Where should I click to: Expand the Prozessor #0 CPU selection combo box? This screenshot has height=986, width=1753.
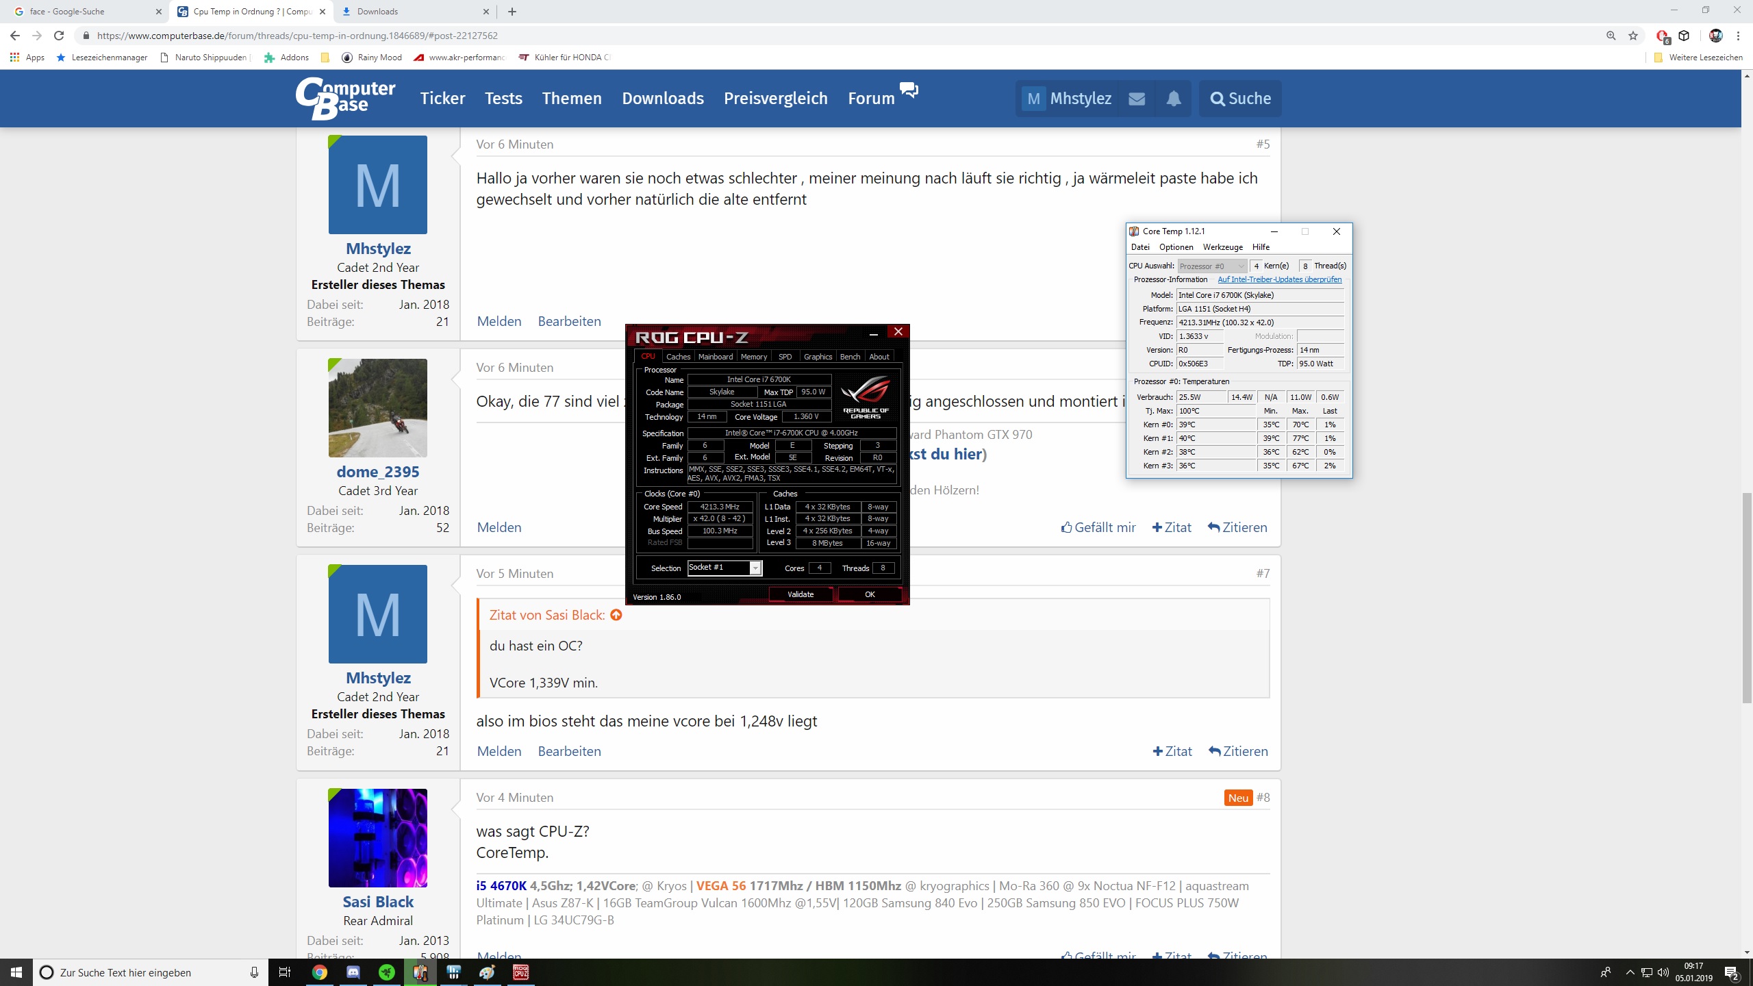(x=1213, y=266)
